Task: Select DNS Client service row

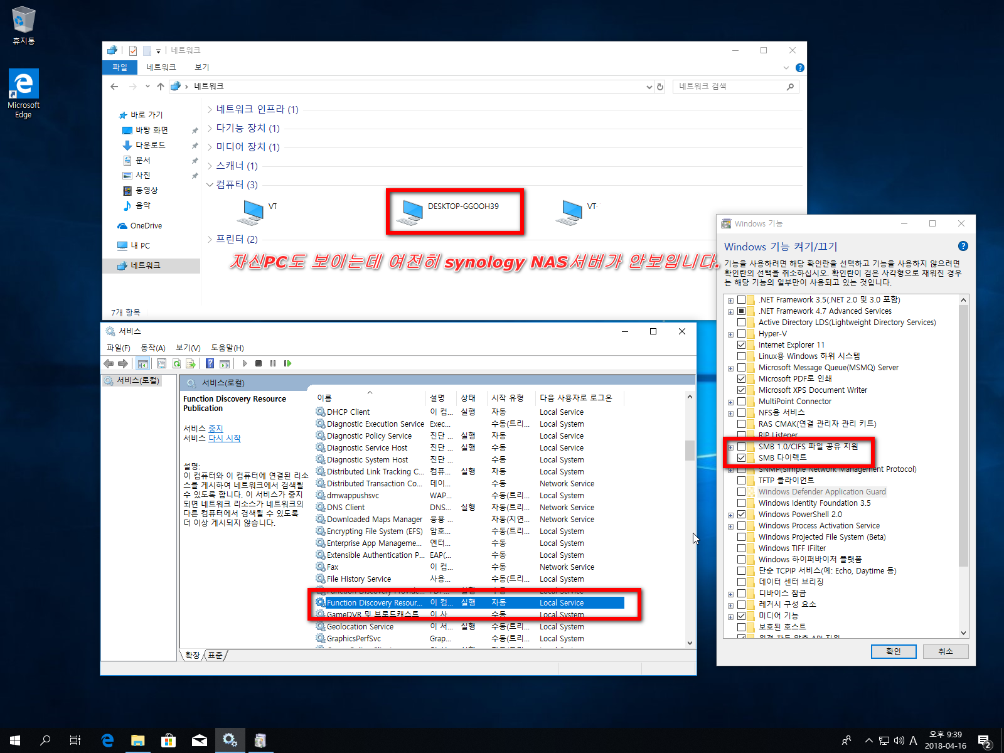Action: click(469, 508)
